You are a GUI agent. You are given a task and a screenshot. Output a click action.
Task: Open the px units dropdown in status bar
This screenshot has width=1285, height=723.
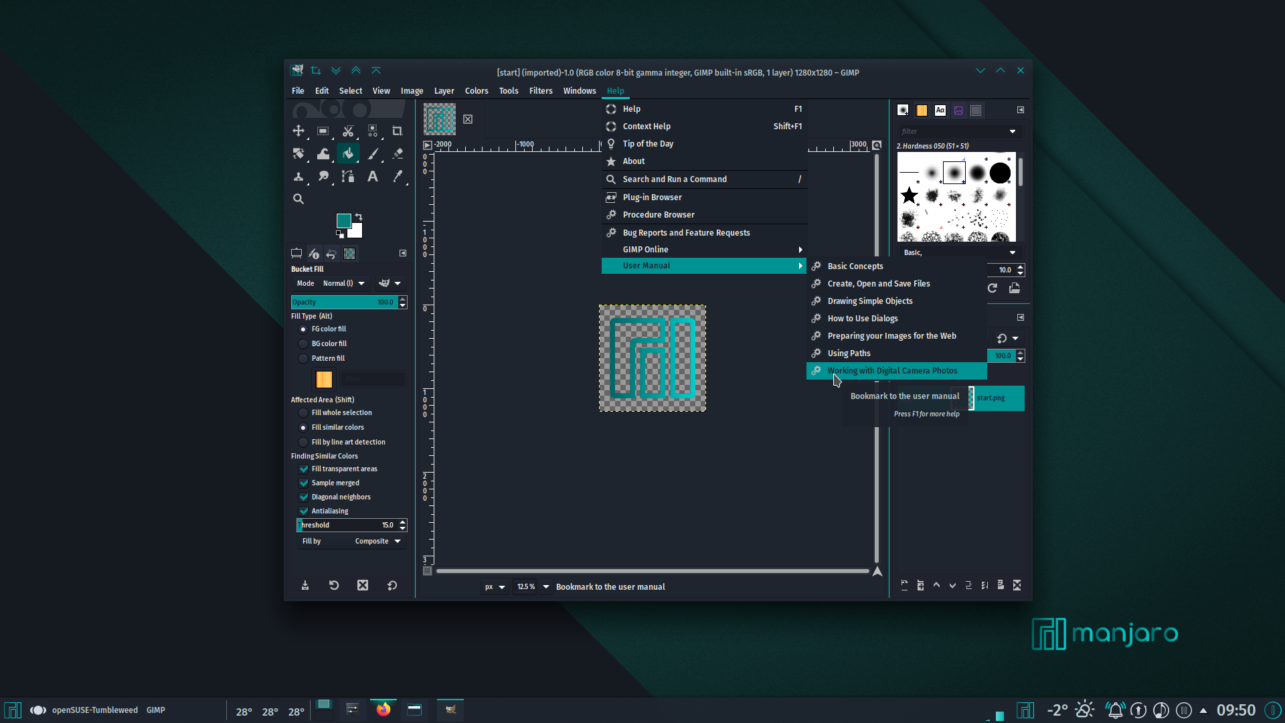pos(495,587)
